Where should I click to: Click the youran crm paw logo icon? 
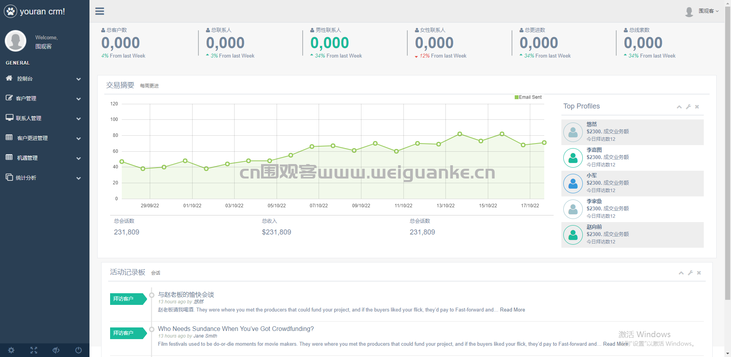[x=11, y=11]
